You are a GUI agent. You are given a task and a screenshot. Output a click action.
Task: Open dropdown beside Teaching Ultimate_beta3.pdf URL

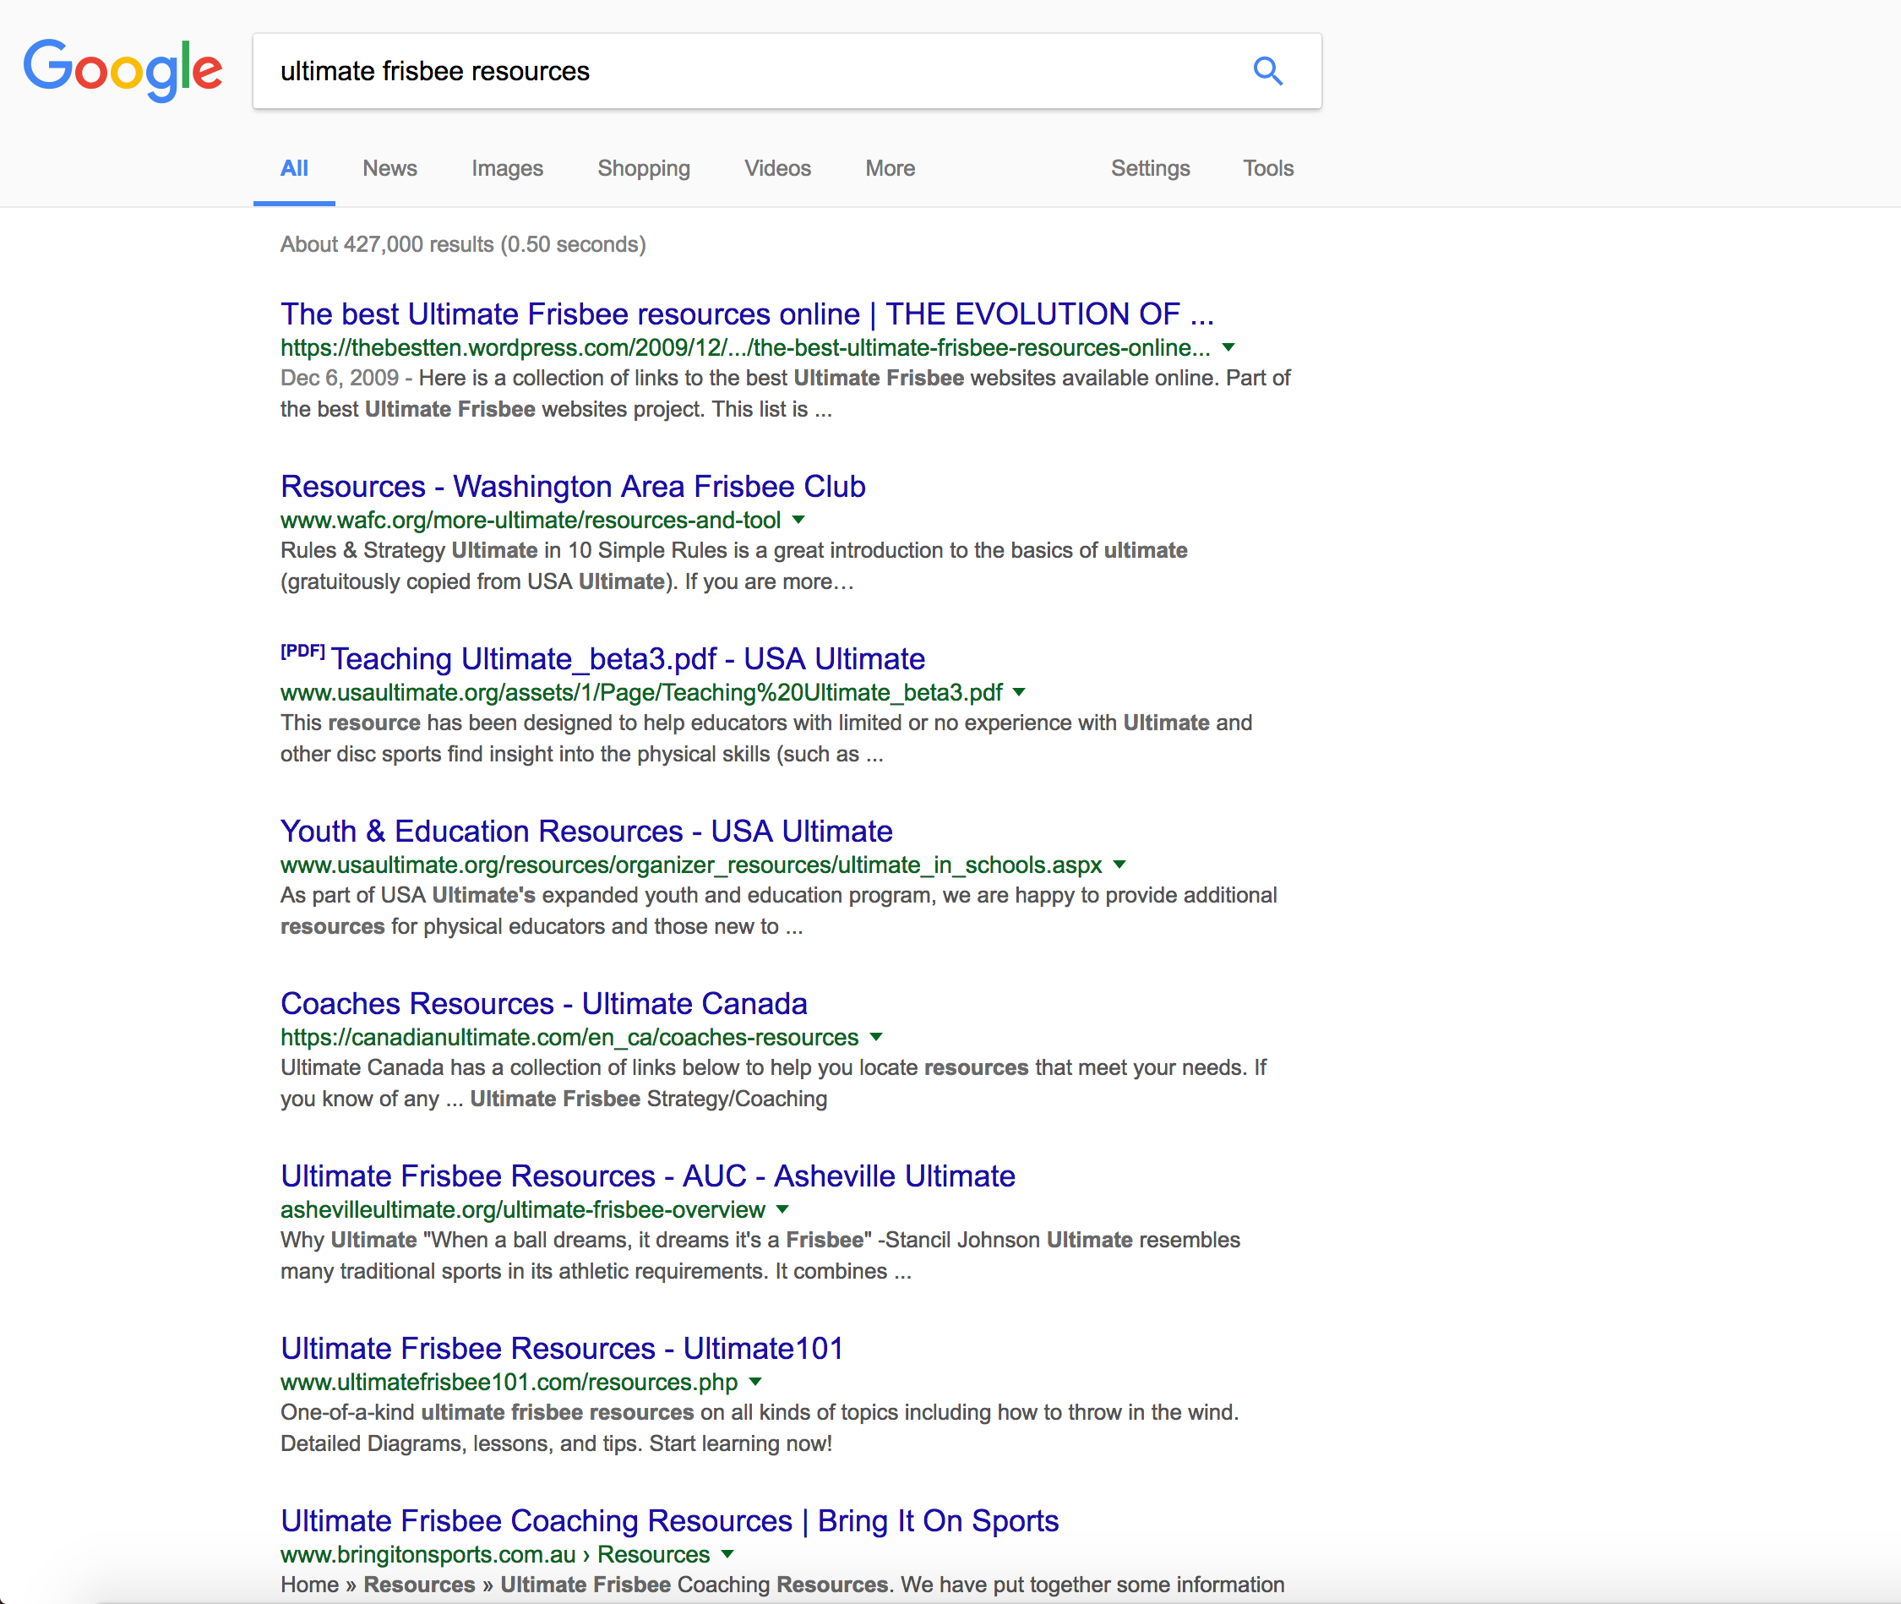point(1019,692)
